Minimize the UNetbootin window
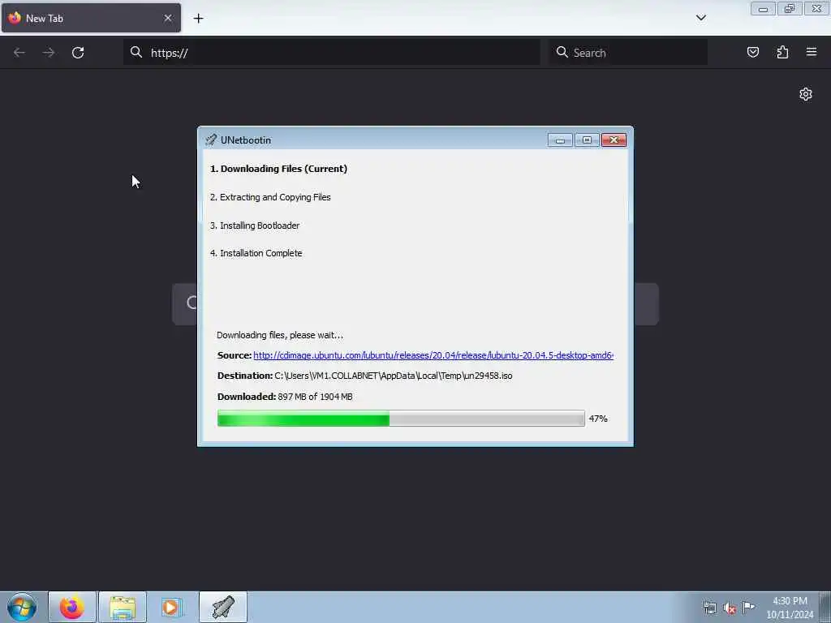Screen dimensions: 831x623 tap(560, 140)
